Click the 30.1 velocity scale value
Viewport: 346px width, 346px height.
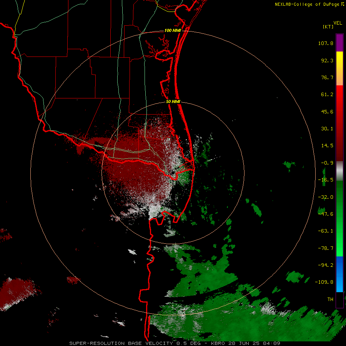point(327,129)
